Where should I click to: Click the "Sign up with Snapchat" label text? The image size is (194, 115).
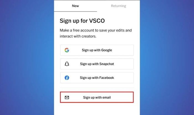pyautogui.click(x=97, y=64)
